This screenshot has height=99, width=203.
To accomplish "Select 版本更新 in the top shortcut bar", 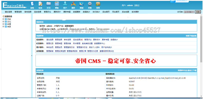I will (x=135, y=12).
